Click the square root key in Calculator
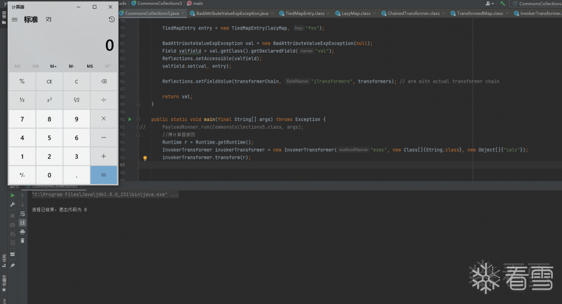This screenshot has width=562, height=304. [x=76, y=100]
